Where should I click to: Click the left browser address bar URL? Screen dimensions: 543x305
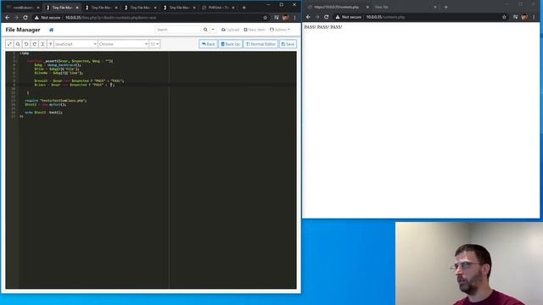(111, 17)
